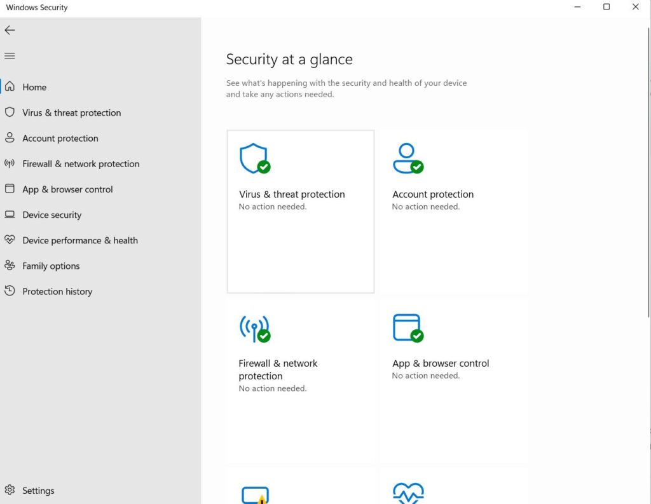
Task: Click the Home house icon in sidebar
Action: point(10,86)
